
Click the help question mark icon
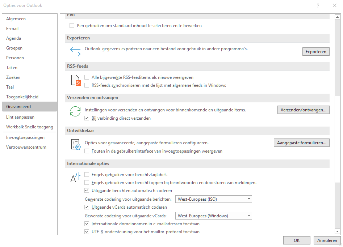pos(318,5)
